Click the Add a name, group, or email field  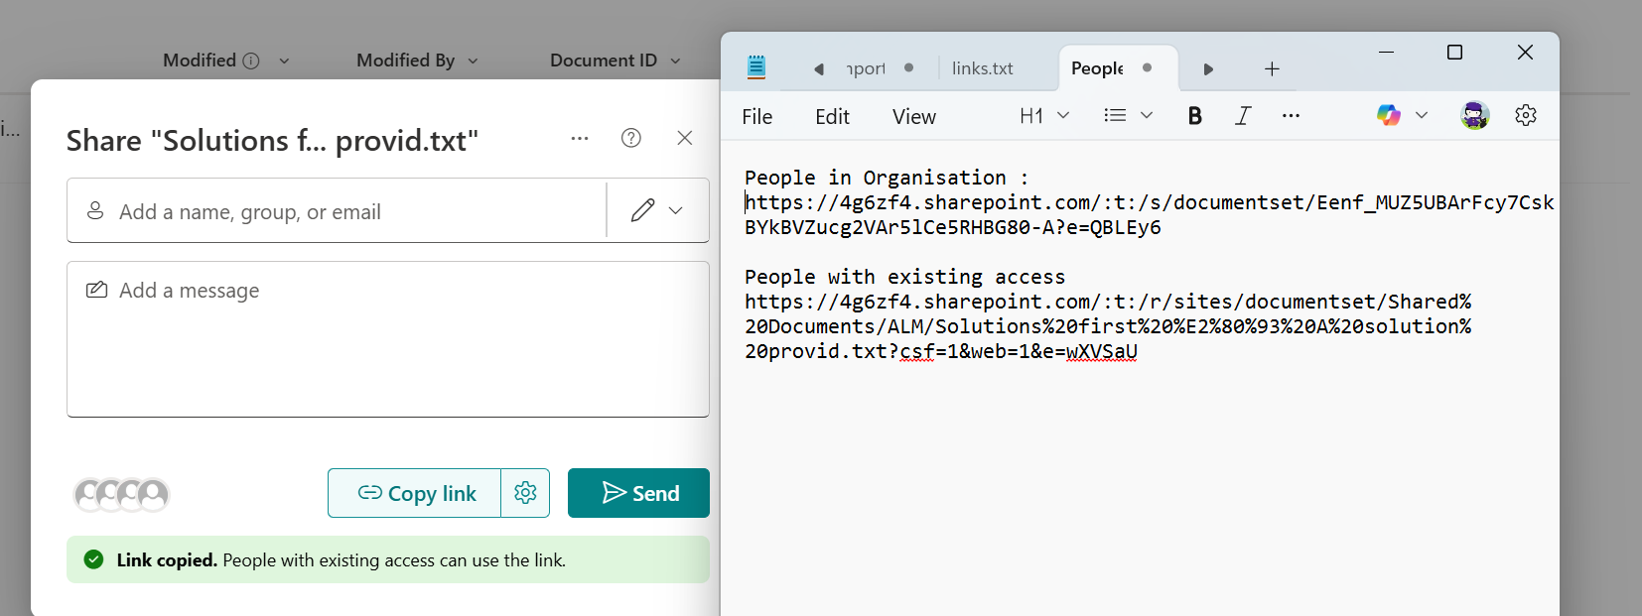337,210
